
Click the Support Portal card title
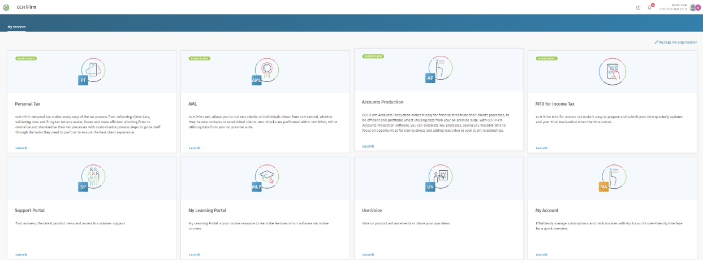tap(29, 210)
